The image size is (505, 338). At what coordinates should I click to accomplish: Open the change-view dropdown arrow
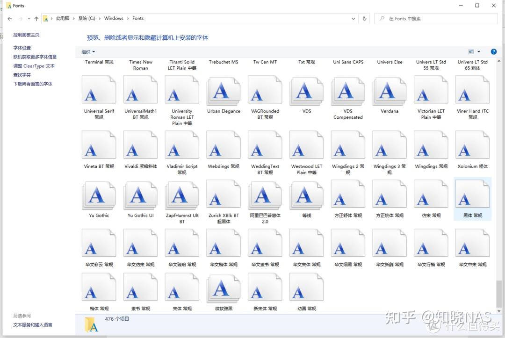478,51
